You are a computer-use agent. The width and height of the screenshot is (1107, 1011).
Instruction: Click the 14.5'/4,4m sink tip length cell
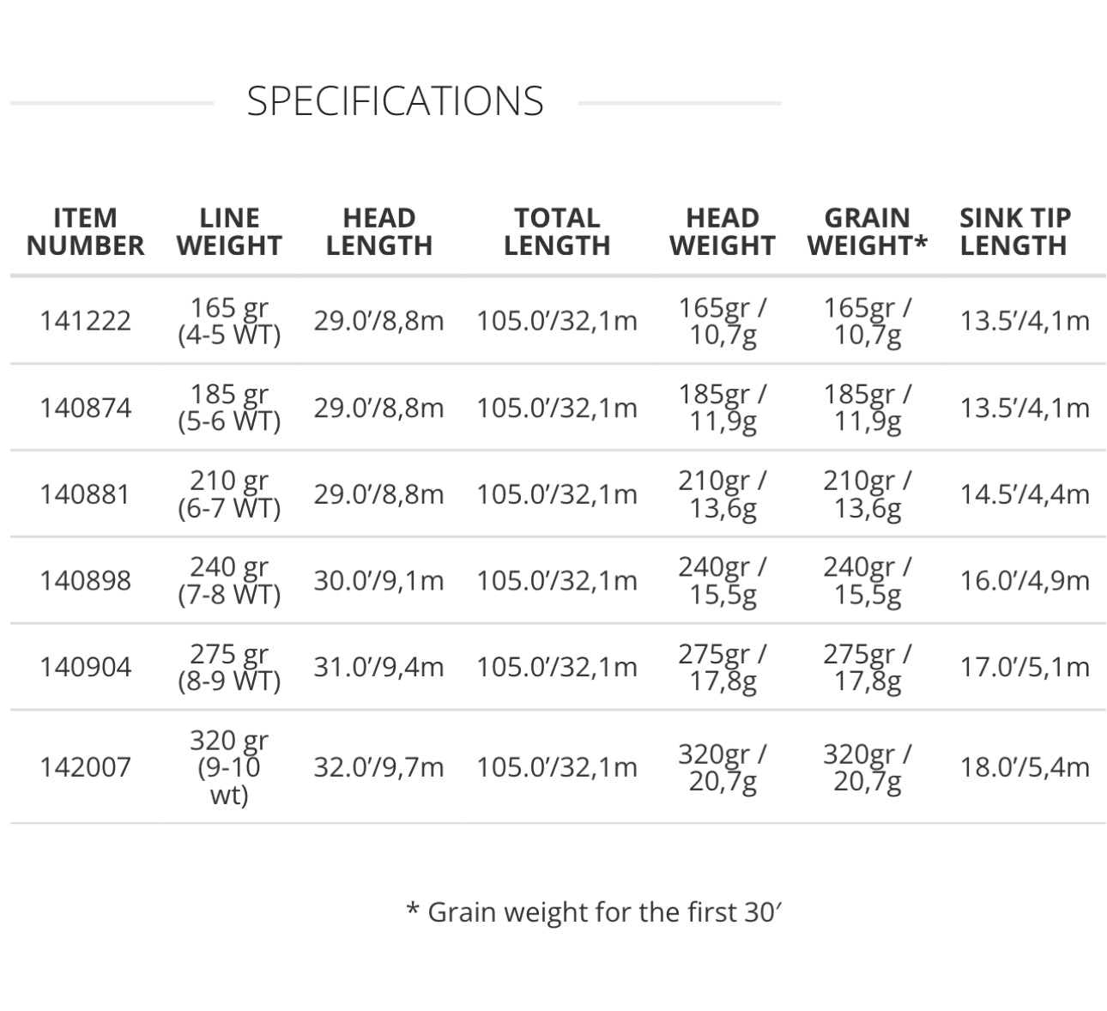coord(1025,494)
